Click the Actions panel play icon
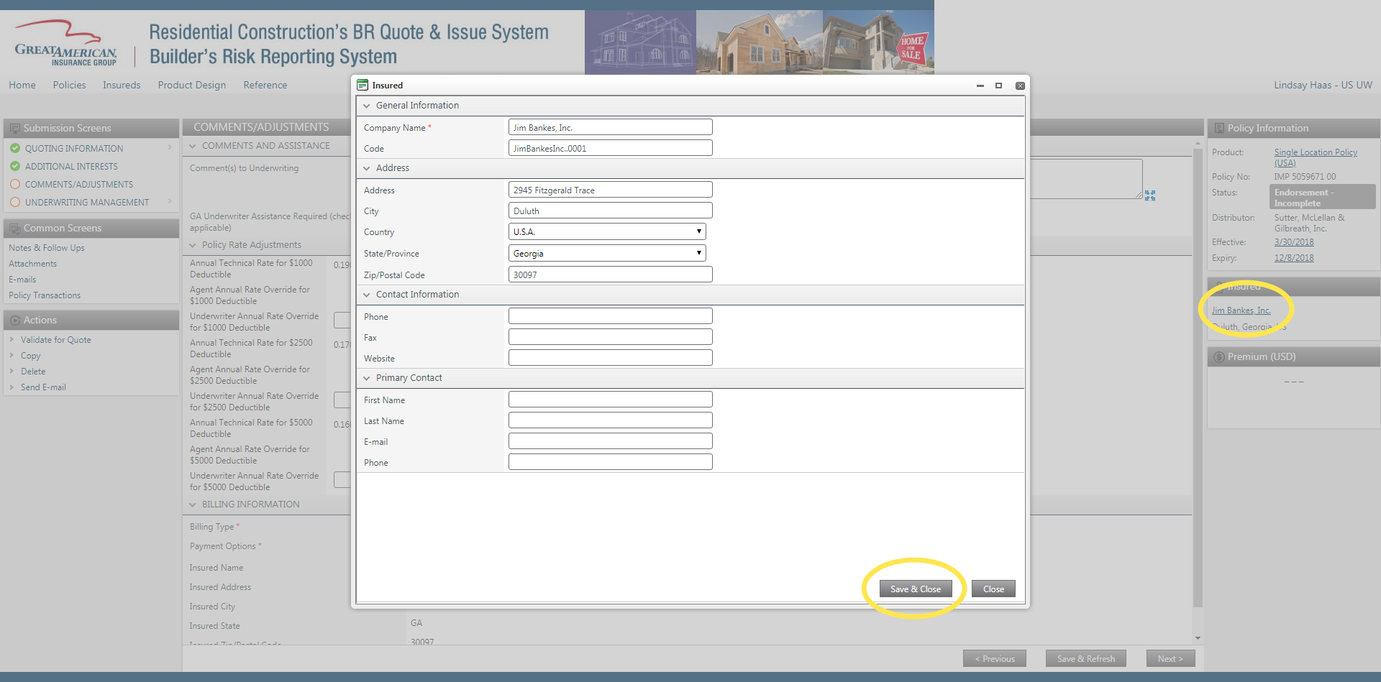 pos(15,321)
